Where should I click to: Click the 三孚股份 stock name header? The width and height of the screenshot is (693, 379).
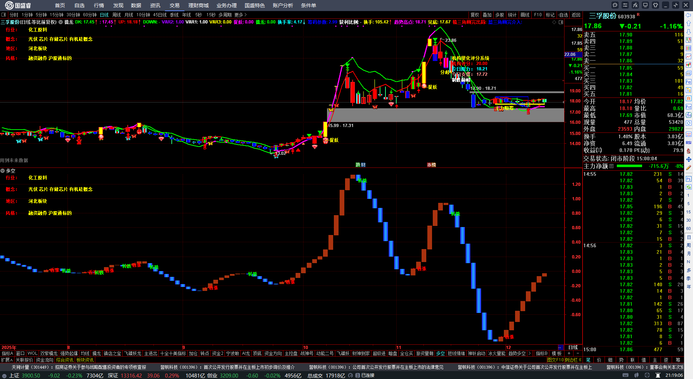[x=602, y=16]
